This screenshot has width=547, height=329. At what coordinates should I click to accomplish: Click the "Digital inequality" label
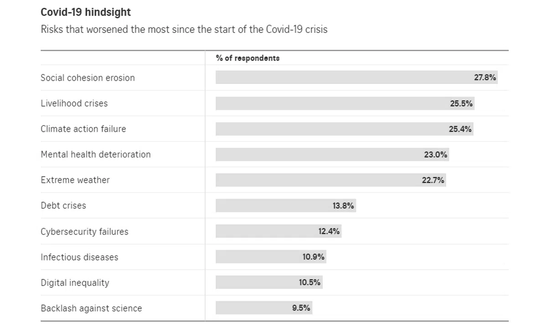[75, 283]
